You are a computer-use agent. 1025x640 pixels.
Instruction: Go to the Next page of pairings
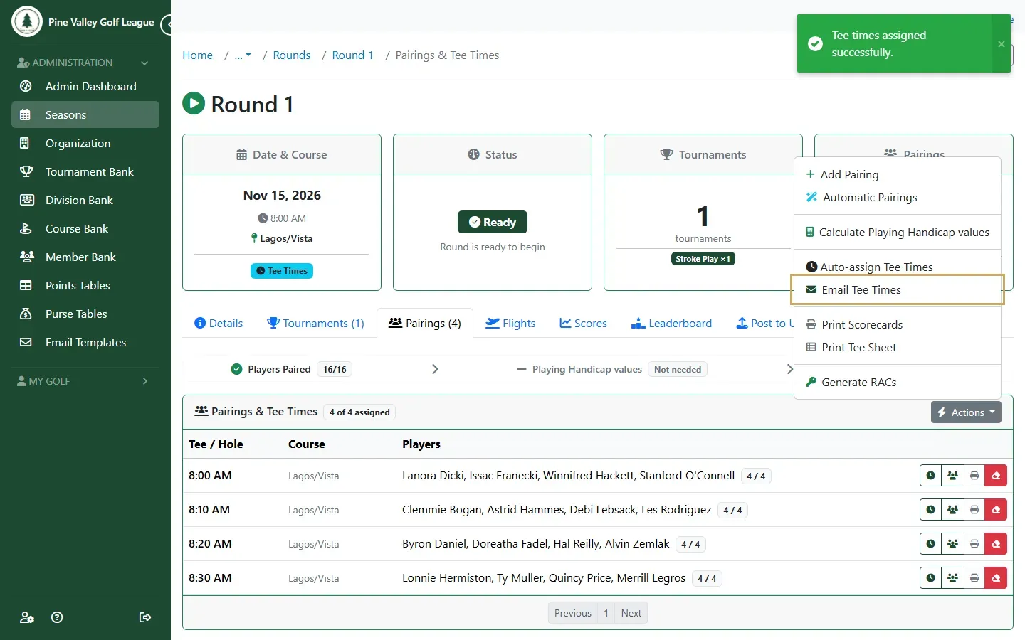[631, 613]
